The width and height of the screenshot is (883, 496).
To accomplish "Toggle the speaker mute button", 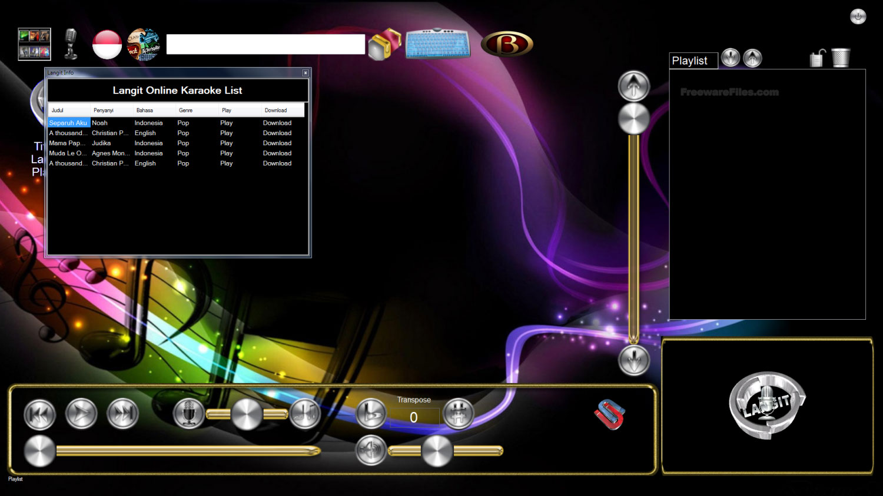I will [371, 451].
